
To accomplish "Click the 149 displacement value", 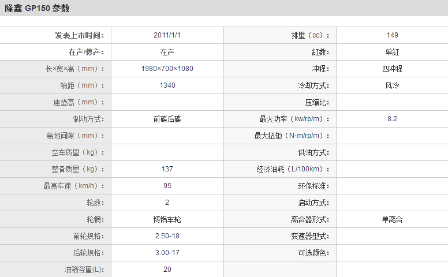I will tap(392, 35).
